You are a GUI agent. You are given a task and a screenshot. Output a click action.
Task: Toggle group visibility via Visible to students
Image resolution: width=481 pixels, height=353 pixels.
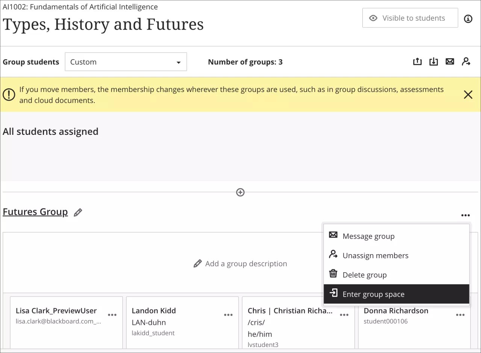pos(410,18)
